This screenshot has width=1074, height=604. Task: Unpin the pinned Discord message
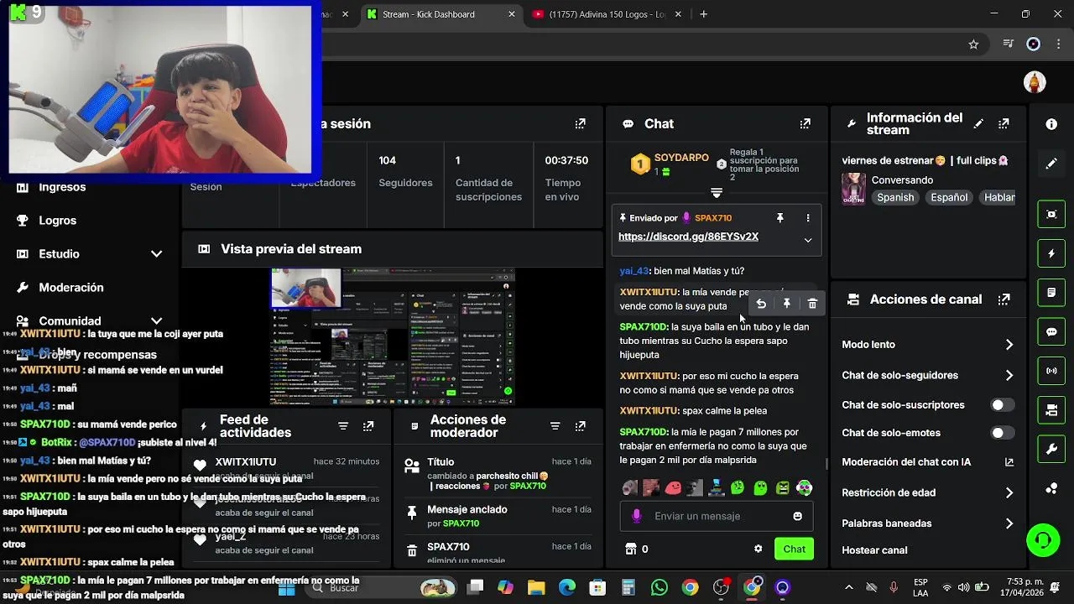[x=779, y=218]
